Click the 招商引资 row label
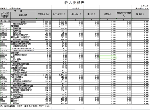The image size is (150, 110). pyautogui.click(x=23, y=31)
